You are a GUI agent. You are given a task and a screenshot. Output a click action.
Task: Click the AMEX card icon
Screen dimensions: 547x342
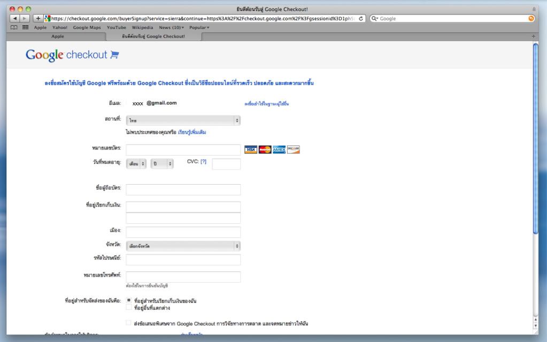(x=279, y=149)
